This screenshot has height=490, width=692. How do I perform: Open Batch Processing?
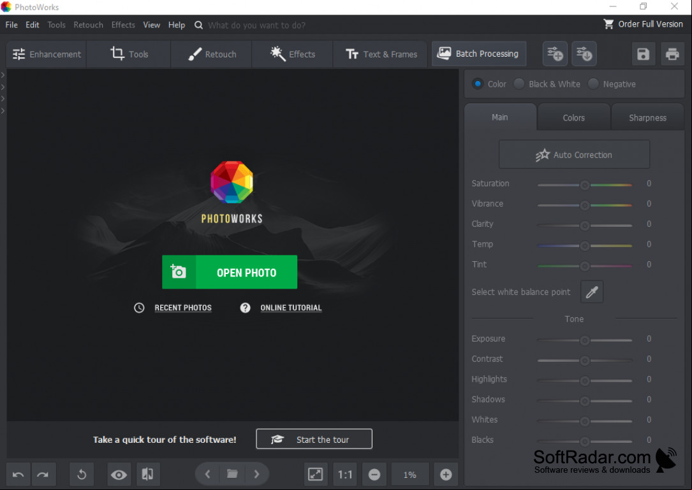[x=478, y=54]
